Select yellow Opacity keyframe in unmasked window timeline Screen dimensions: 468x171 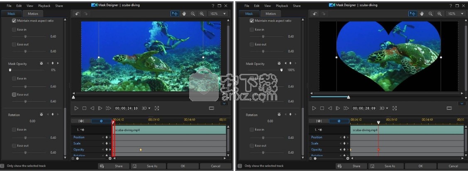pyautogui.click(x=141, y=150)
